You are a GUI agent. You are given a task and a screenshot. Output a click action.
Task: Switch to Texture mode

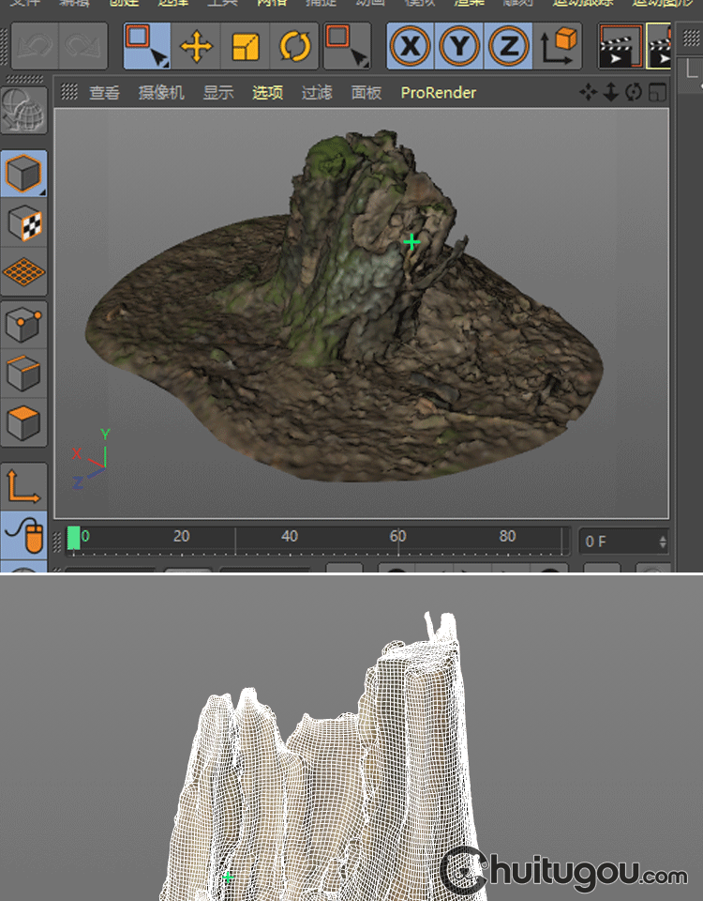tap(24, 223)
